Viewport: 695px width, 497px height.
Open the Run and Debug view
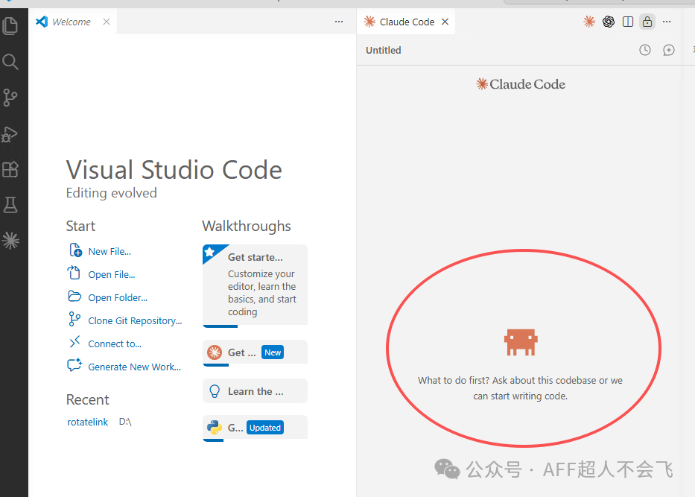click(10, 134)
